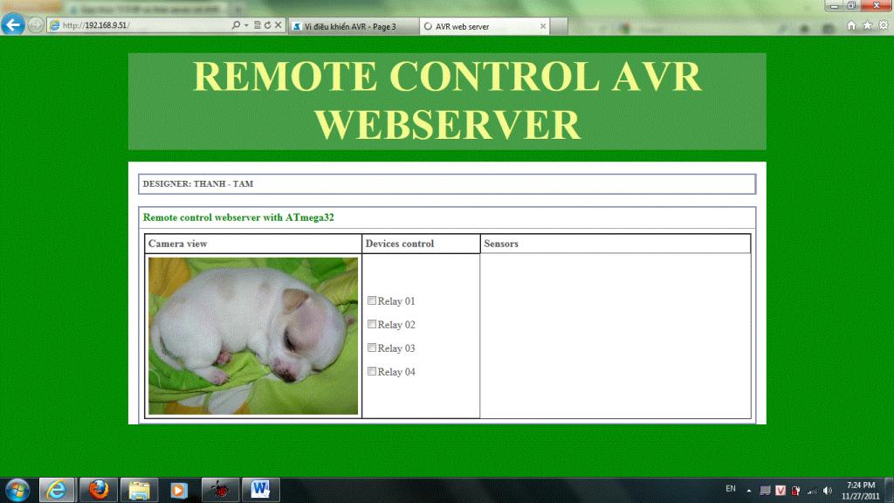Open the browser Home page icon
Image resolution: width=894 pixels, height=503 pixels.
(x=851, y=25)
